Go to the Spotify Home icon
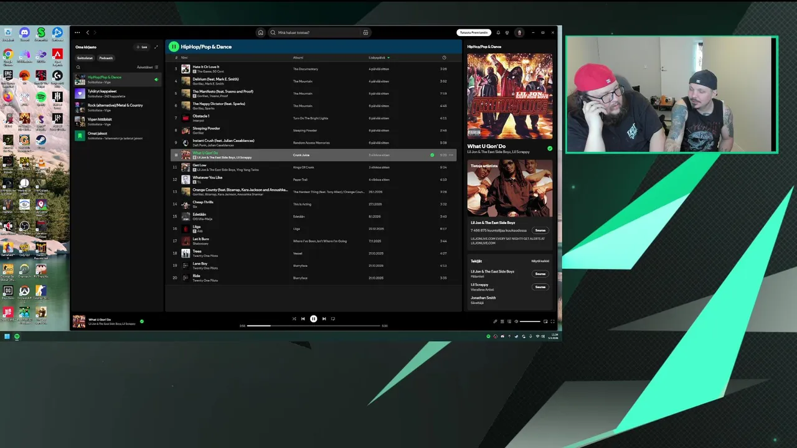 (261, 32)
